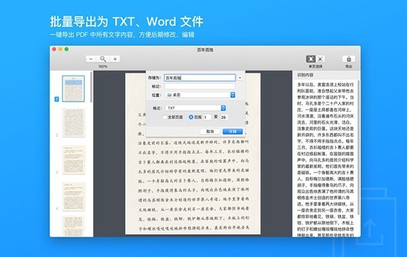Select page 1 thumbnail

pos(73,89)
